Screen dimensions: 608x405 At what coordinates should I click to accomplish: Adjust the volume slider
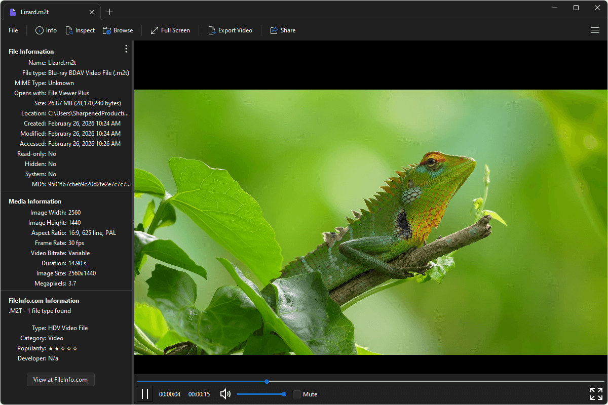261,394
